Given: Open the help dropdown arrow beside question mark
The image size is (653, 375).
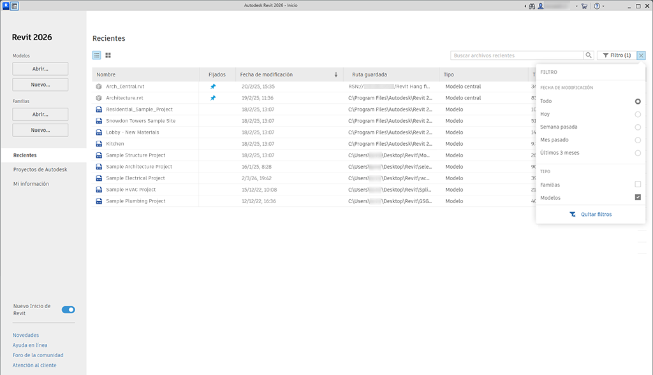Looking at the screenshot, I should [603, 6].
